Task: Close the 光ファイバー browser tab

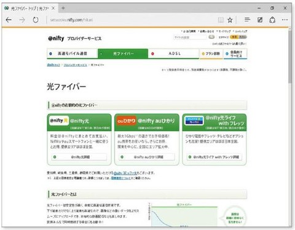Action: 53,8
